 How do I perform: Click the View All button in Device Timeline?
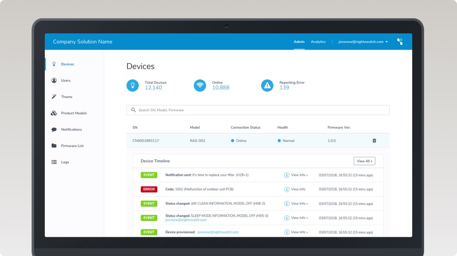364,161
